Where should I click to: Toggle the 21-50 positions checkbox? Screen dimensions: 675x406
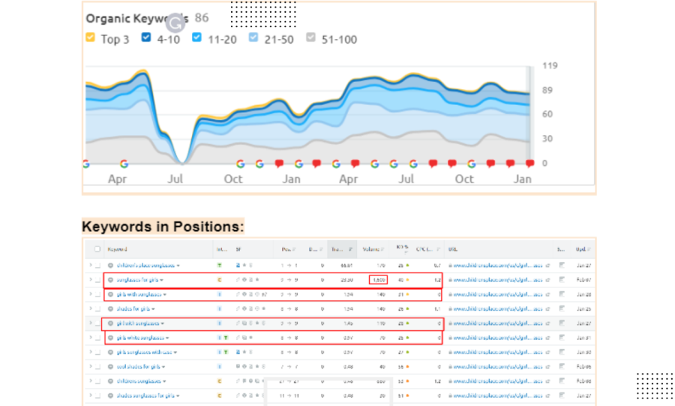(x=253, y=38)
